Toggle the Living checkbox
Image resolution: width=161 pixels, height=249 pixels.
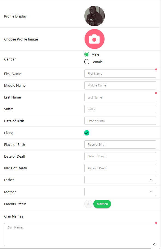tap(87, 133)
